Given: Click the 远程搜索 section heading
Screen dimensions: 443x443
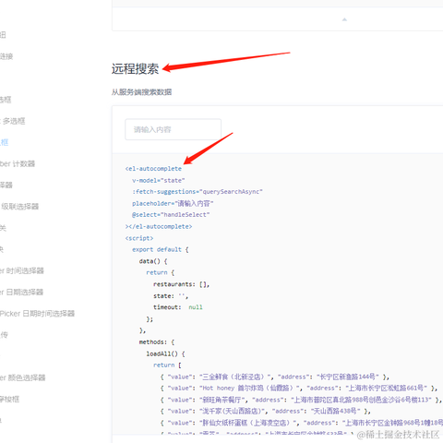Looking at the screenshot, I should click(135, 68).
